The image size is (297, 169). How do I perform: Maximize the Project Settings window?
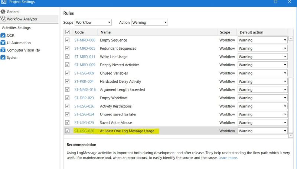click(x=275, y=2)
